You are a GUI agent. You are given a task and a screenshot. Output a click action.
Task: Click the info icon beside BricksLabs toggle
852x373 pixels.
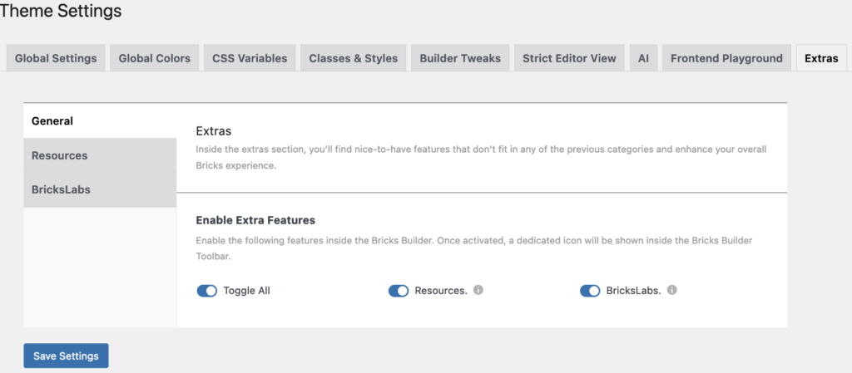[672, 291]
